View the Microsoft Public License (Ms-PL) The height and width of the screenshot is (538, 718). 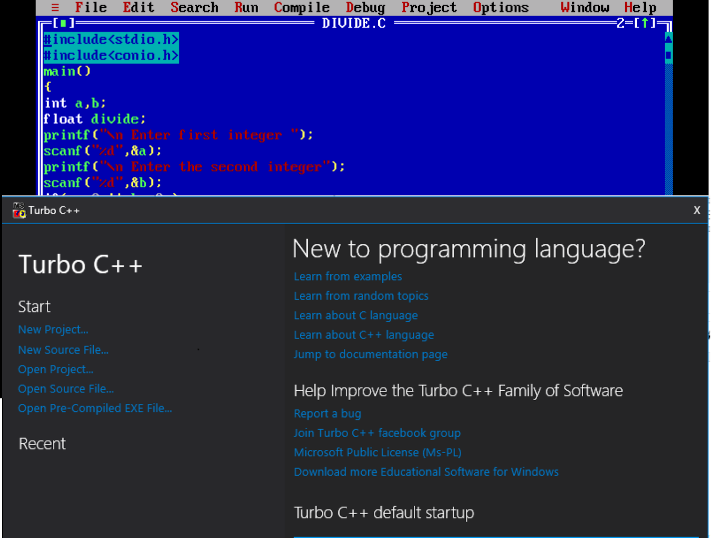378,452
